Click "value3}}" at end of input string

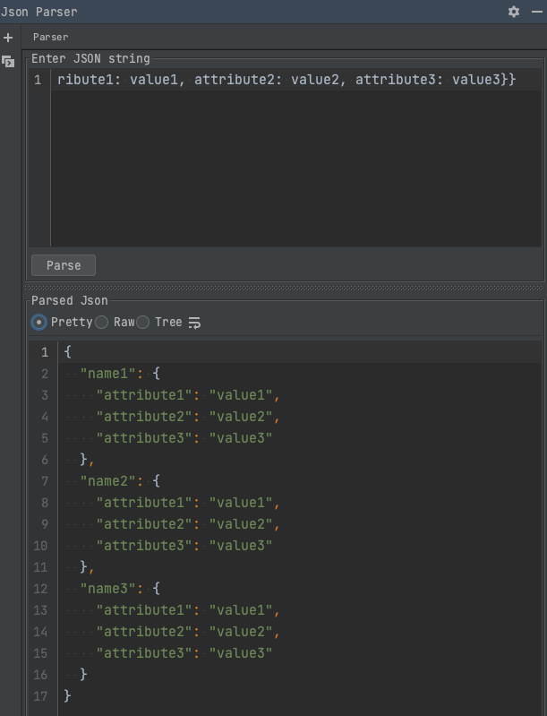(x=484, y=80)
